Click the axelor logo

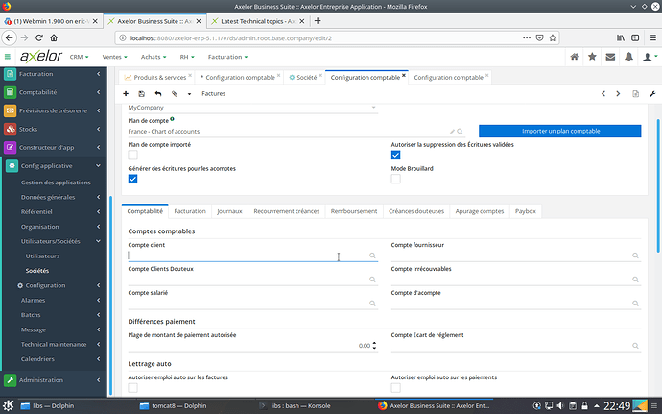tap(41, 56)
